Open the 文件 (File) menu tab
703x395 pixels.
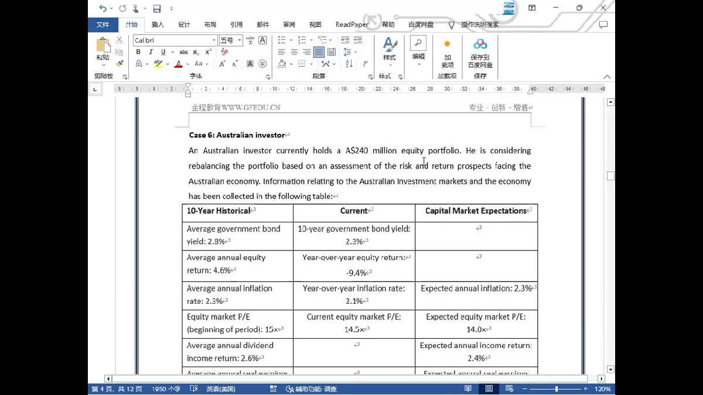[103, 25]
